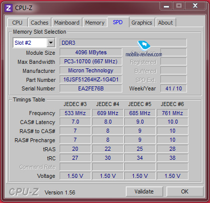Click the SPD tab
The width and height of the screenshot is (210, 203).
coord(118,22)
